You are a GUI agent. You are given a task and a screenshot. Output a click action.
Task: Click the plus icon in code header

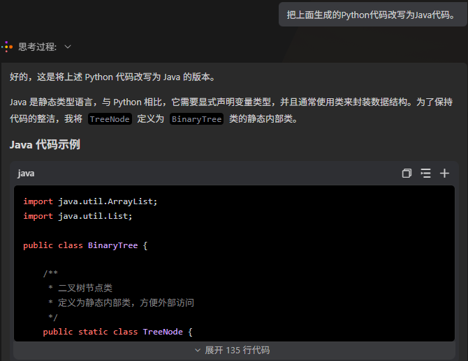click(444, 174)
